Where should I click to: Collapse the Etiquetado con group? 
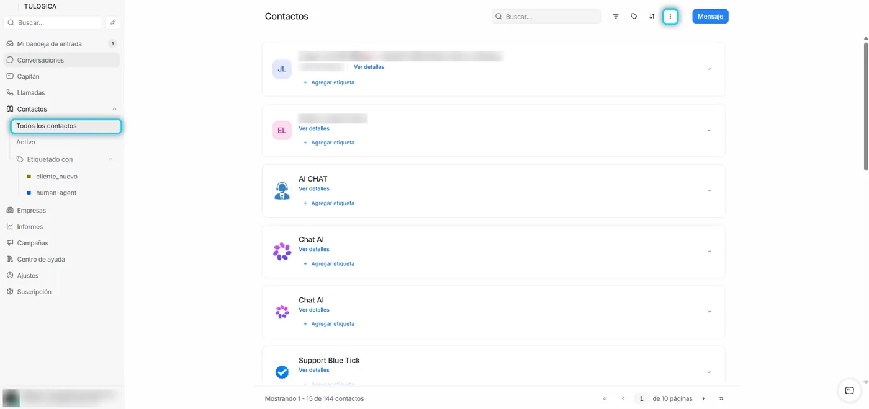(x=111, y=159)
